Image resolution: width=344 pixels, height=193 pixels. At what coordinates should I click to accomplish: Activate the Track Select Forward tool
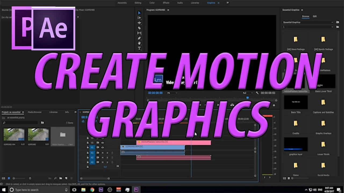pyautogui.click(x=139, y=18)
